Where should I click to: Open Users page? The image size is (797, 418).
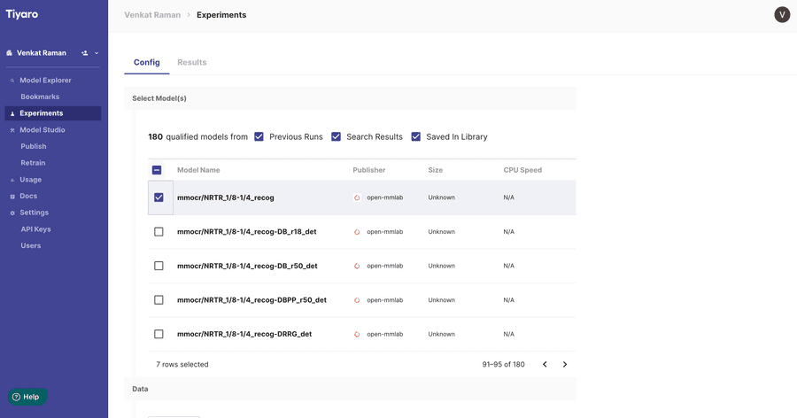(x=30, y=245)
